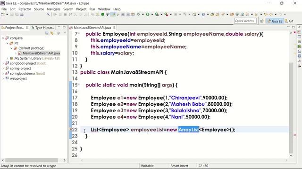
Task: Collapse the corejava project node
Action: pyautogui.click(x=3, y=38)
